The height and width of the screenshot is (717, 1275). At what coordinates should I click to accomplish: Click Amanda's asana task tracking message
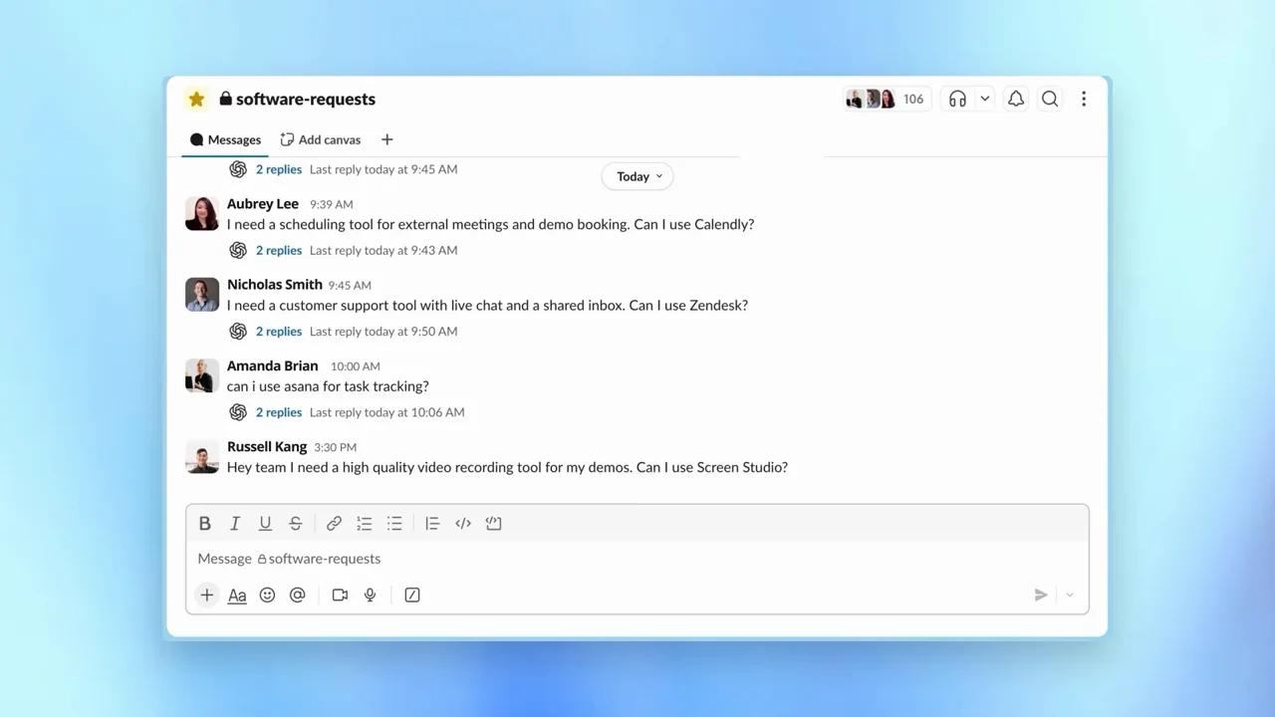tap(328, 386)
